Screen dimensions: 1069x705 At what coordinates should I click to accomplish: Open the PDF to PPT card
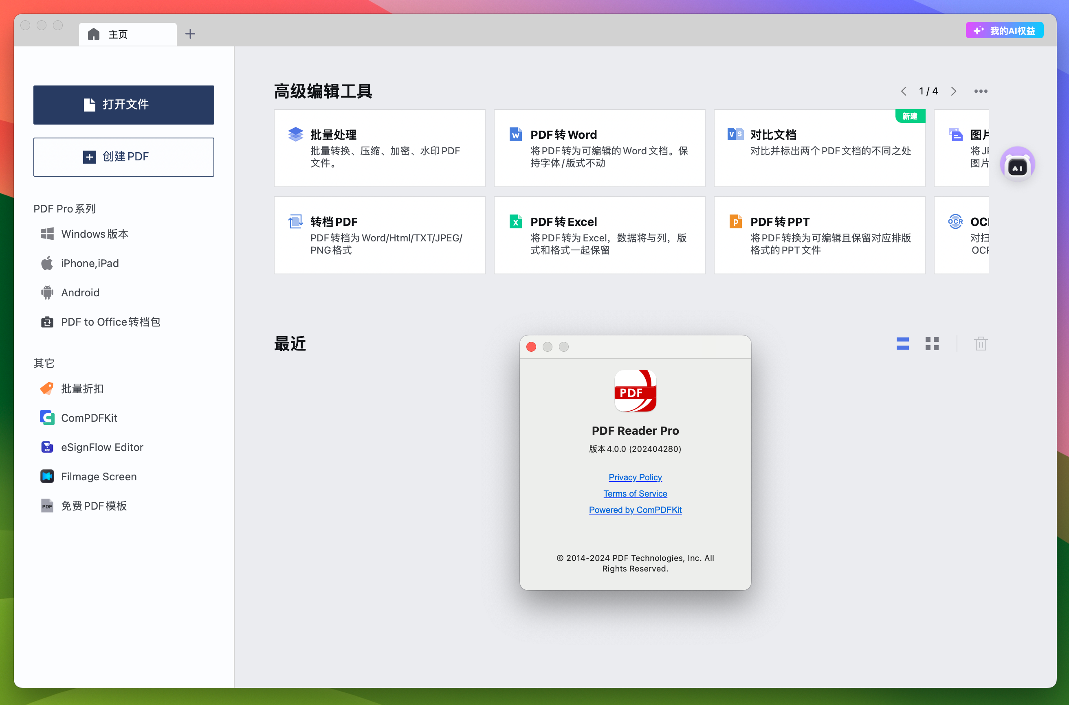click(819, 235)
